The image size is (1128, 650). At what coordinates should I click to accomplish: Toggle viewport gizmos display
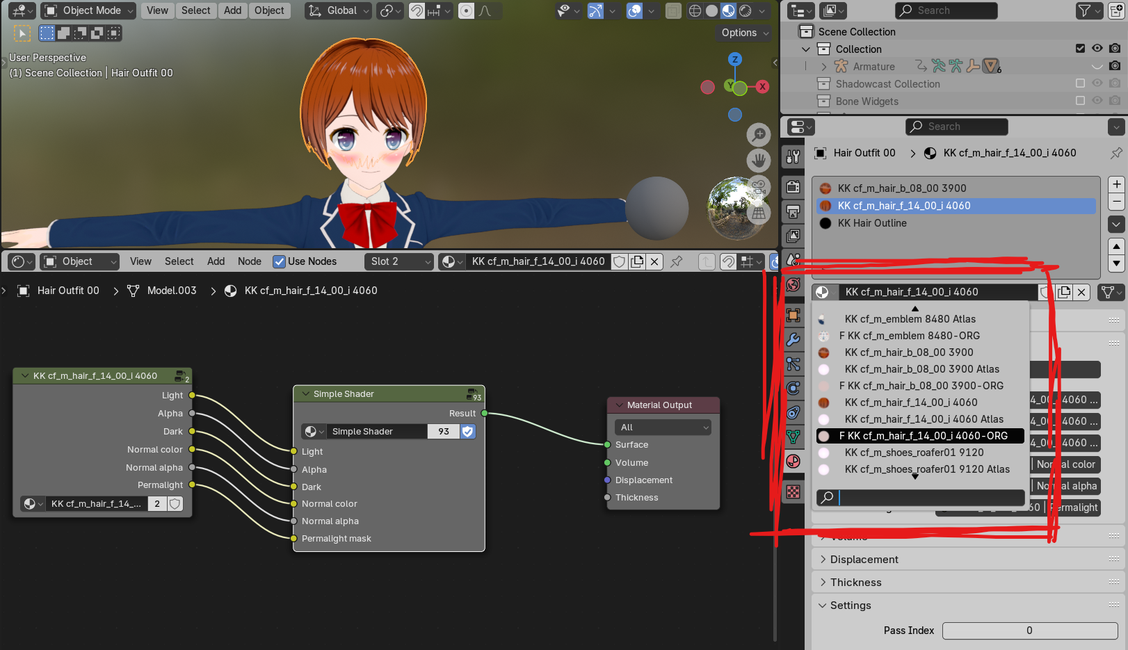[x=596, y=10]
